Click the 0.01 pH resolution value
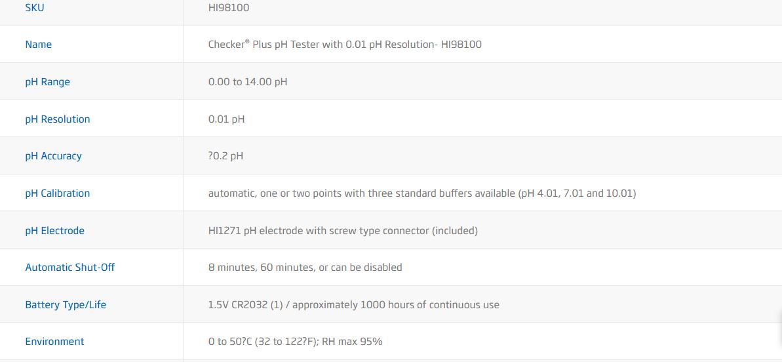Image resolution: width=782 pixels, height=362 pixels. tap(226, 119)
